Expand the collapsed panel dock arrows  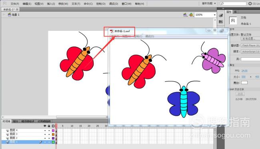223,8
